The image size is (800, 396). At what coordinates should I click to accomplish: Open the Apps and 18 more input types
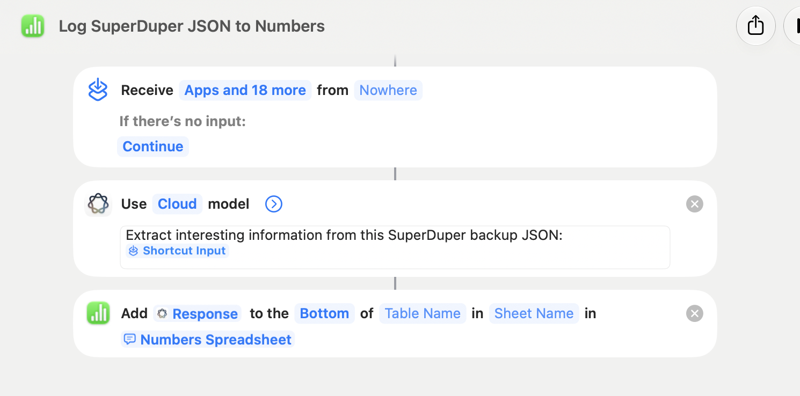(x=245, y=90)
